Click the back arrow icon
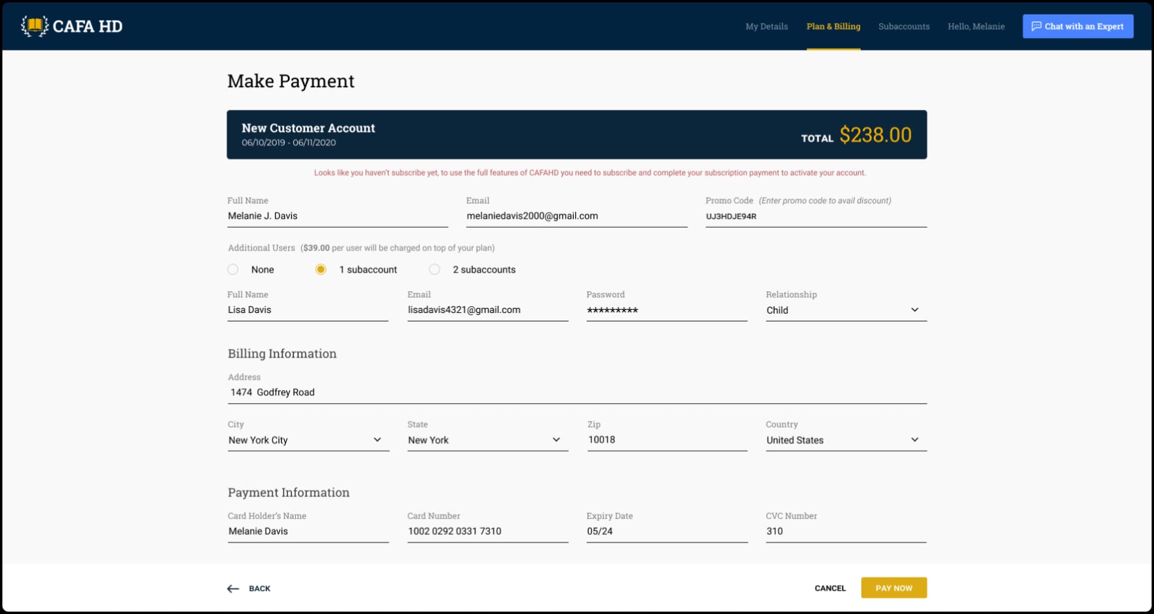Viewport: 1154px width, 614px height. click(x=233, y=588)
